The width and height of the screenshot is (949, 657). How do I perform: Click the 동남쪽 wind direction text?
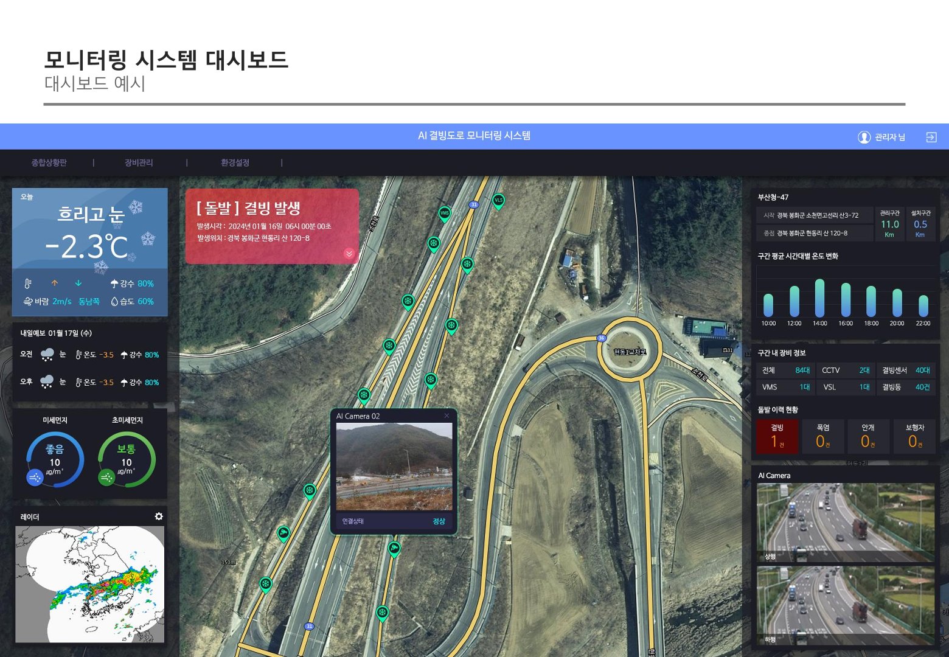coord(89,301)
